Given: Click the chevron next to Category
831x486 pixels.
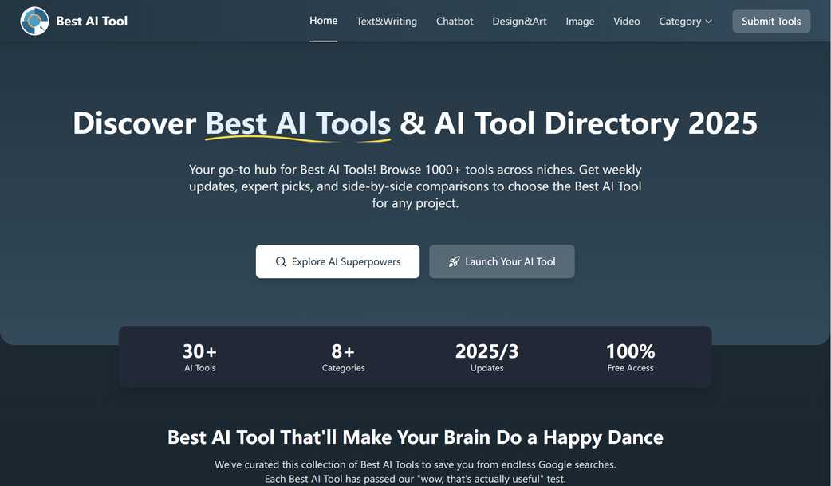Looking at the screenshot, I should pyautogui.click(x=708, y=22).
